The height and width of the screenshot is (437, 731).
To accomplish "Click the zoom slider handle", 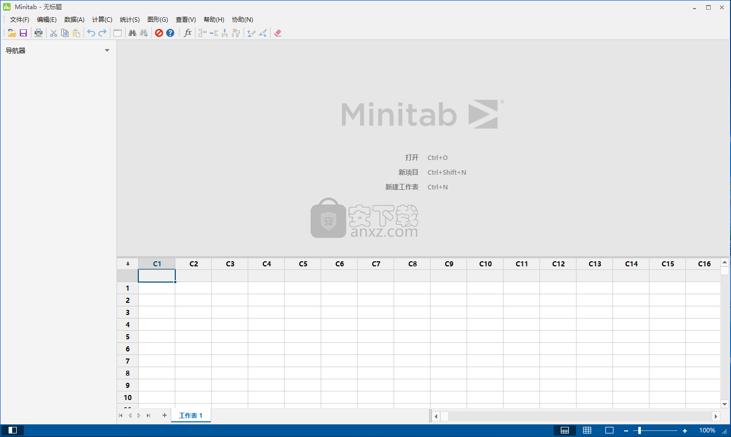I will click(639, 430).
